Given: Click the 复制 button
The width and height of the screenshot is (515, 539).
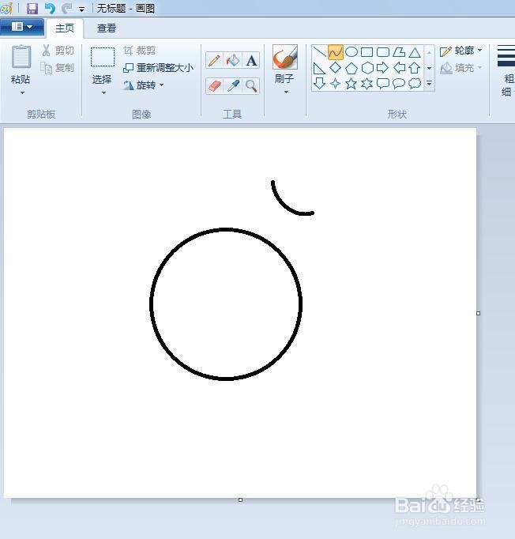Looking at the screenshot, I should pos(58,68).
